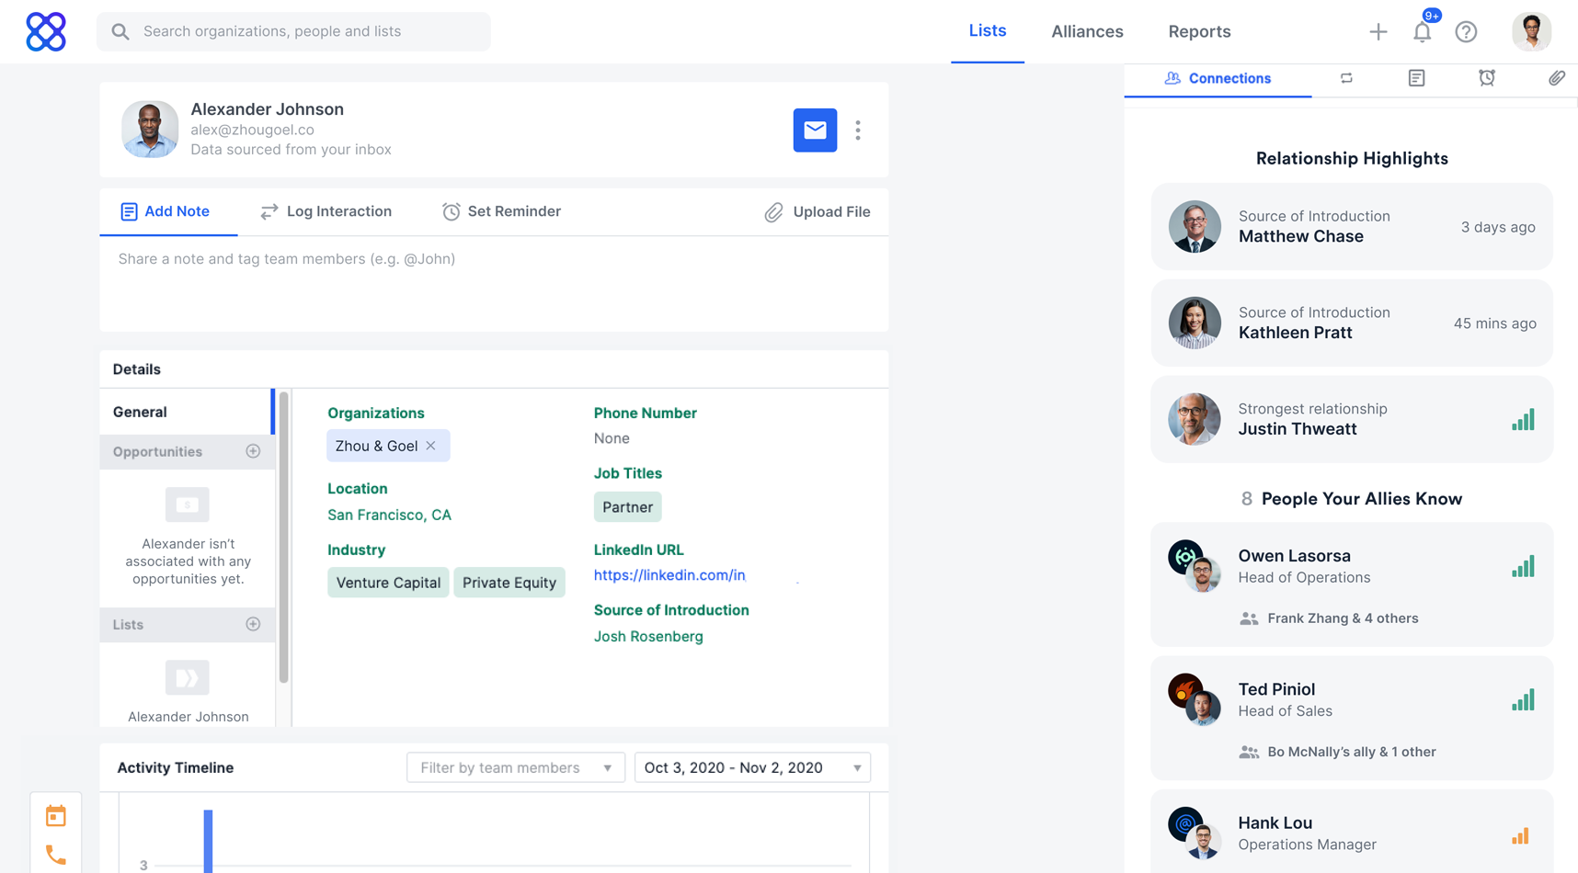
Task: Open the help question mark icon
Action: click(x=1466, y=32)
